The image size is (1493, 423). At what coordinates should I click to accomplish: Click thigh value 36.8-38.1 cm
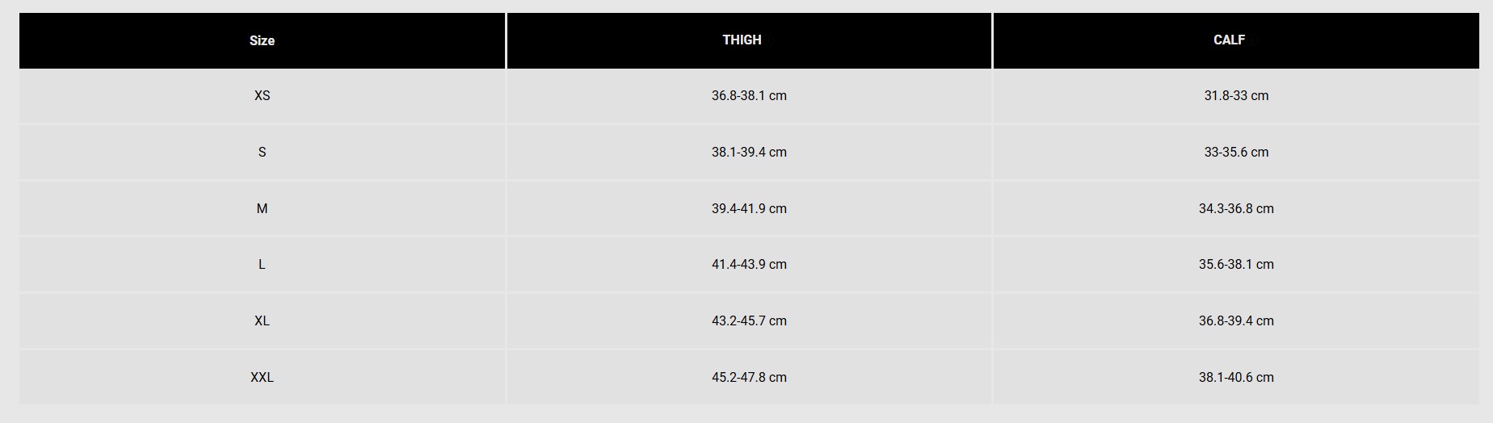pos(749,95)
